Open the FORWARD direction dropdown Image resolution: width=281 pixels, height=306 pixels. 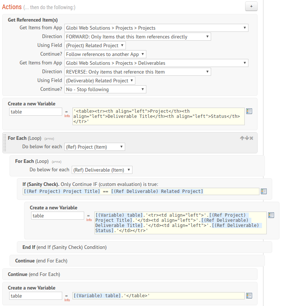tap(138, 37)
